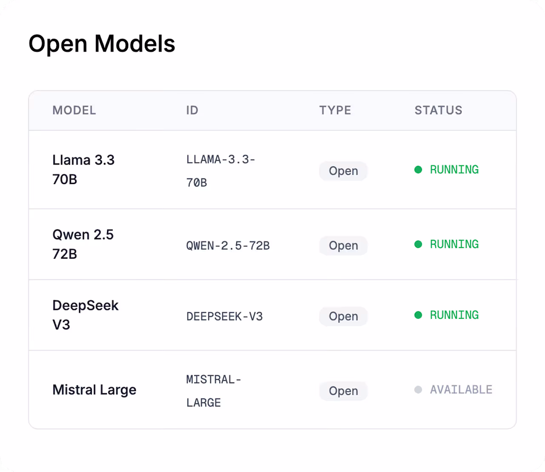This screenshot has width=545, height=472.
Task: Click green status dot for DeepSeek V3
Action: coord(418,315)
